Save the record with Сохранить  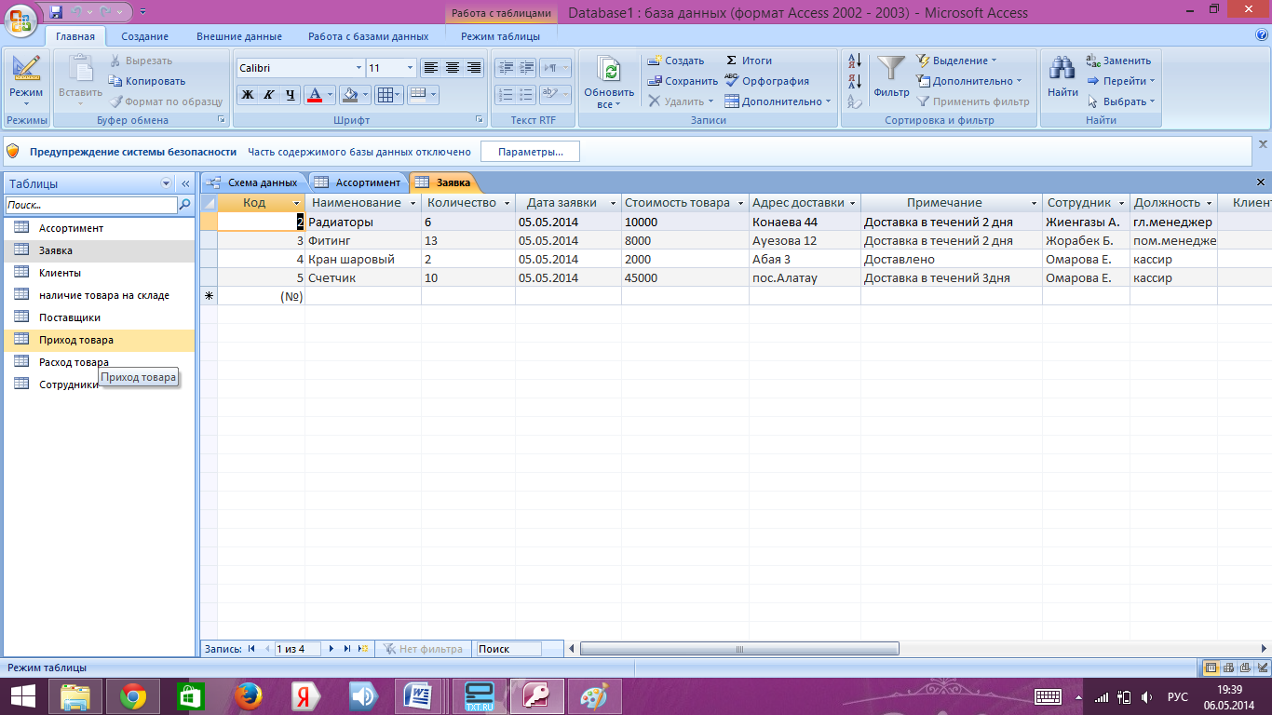point(683,81)
